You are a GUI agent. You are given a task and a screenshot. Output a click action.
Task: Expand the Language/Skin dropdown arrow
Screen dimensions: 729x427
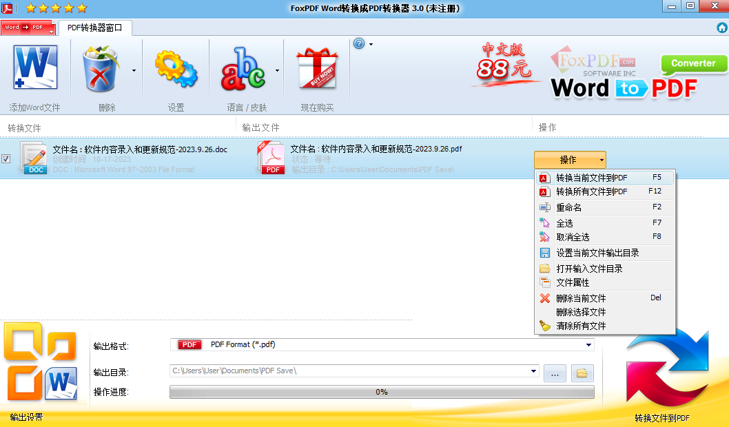(x=277, y=71)
